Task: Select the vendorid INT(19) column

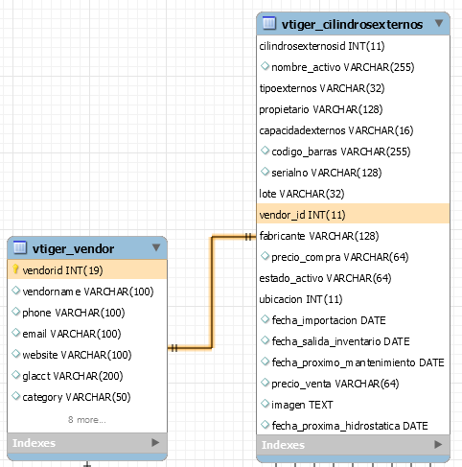Action: (x=87, y=269)
